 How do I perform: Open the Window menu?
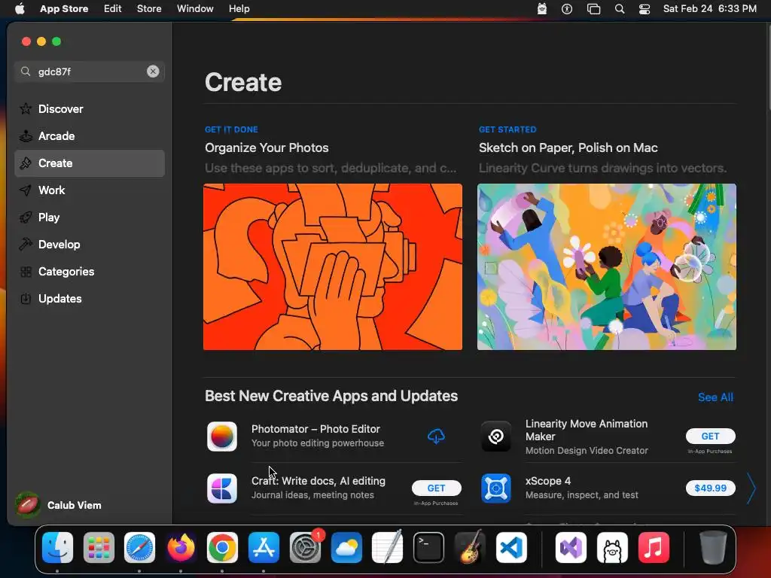tap(195, 9)
